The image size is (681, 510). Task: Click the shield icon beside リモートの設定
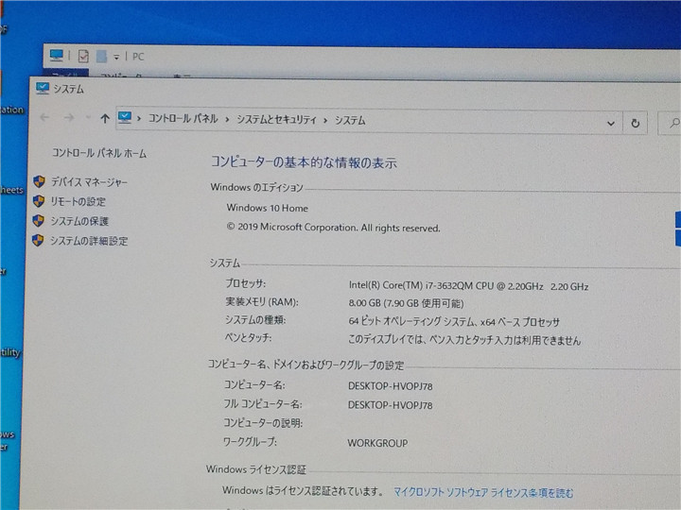coord(39,201)
